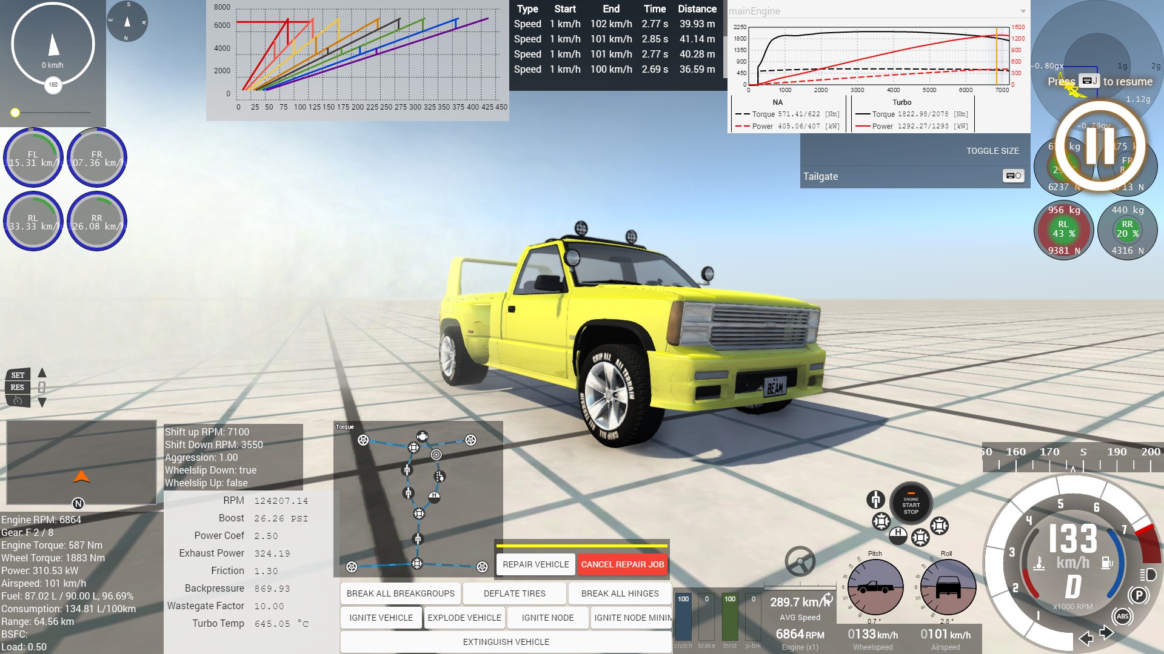The height and width of the screenshot is (654, 1164).
Task: Click the parking brake P indicator
Action: [1139, 595]
